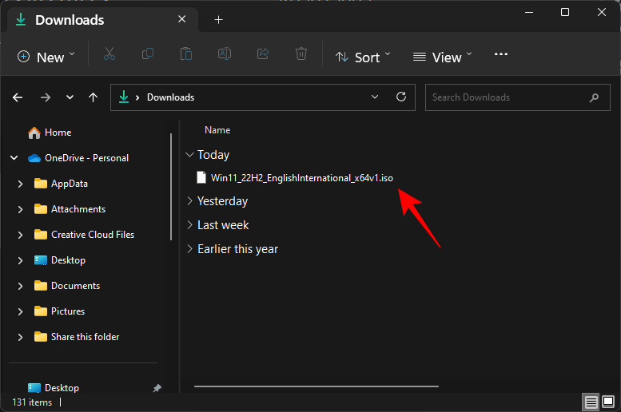The width and height of the screenshot is (621, 412).
Task: Open the Attachments folder
Action: click(70, 209)
